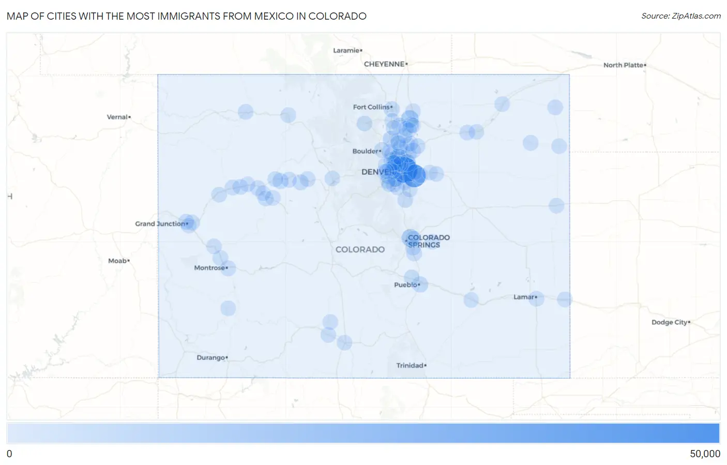Click the Trinidad city label
The height and width of the screenshot is (465, 727).
click(411, 365)
